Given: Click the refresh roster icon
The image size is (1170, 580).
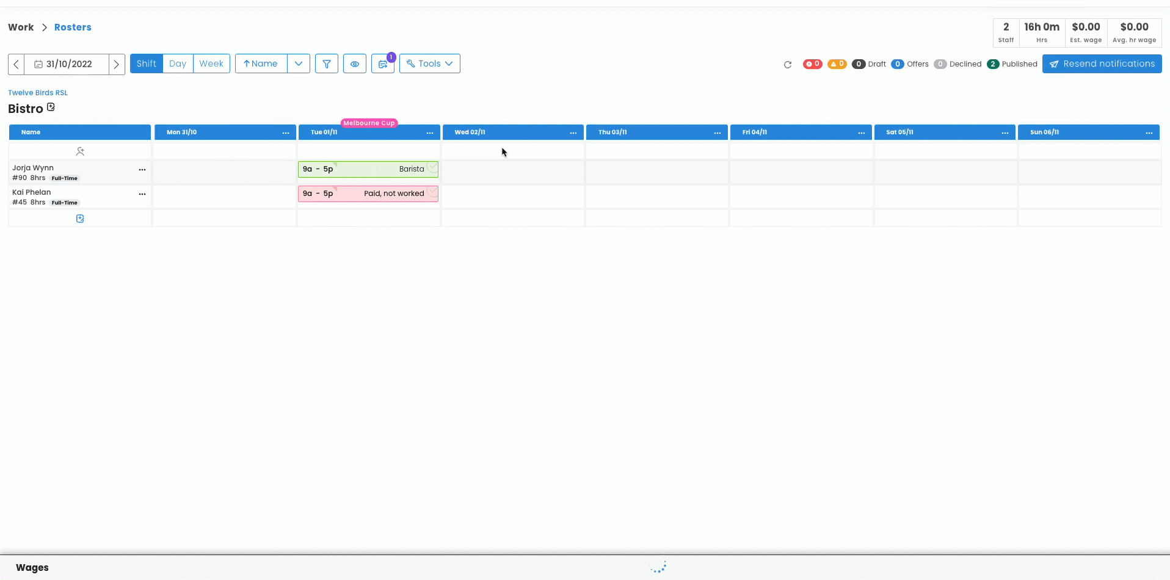Looking at the screenshot, I should point(788,65).
